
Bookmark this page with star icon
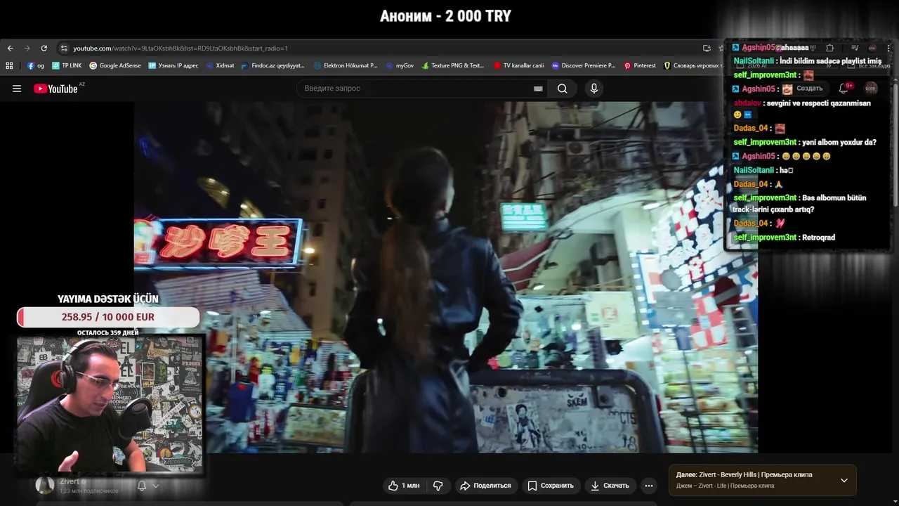click(721, 48)
